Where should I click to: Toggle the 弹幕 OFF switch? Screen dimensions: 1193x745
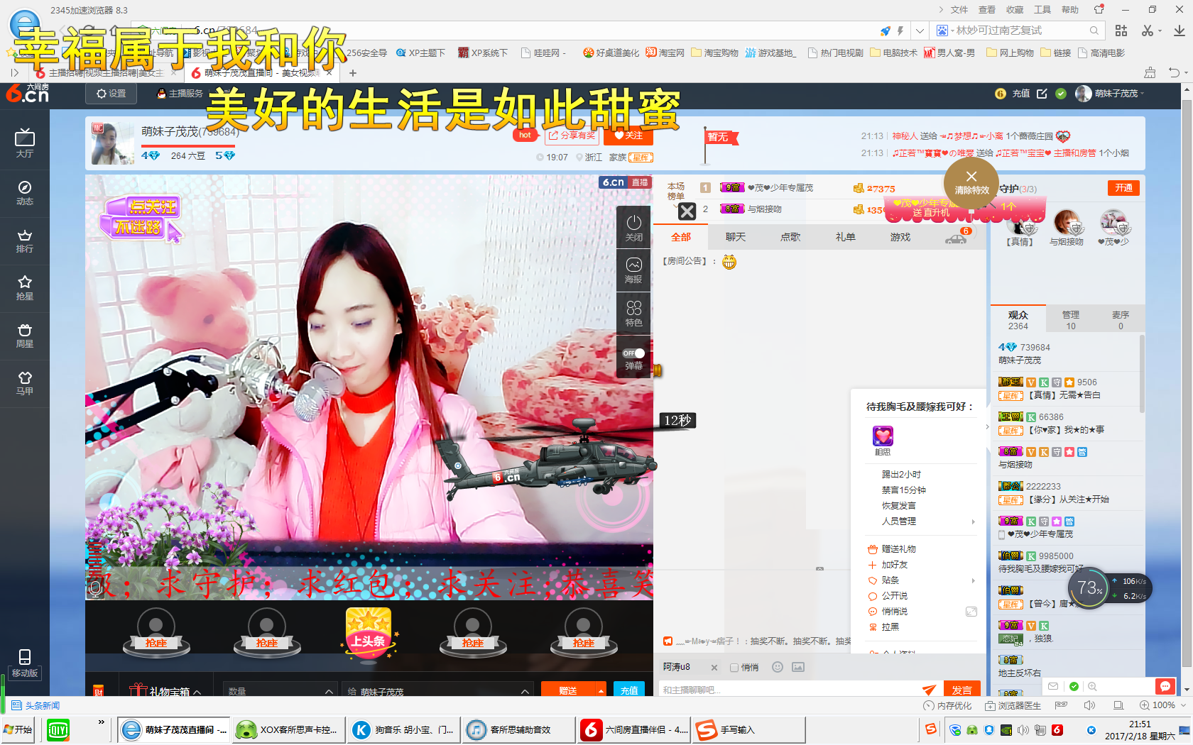(633, 353)
